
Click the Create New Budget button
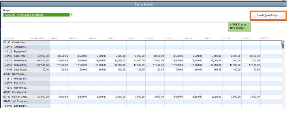click(x=267, y=15)
